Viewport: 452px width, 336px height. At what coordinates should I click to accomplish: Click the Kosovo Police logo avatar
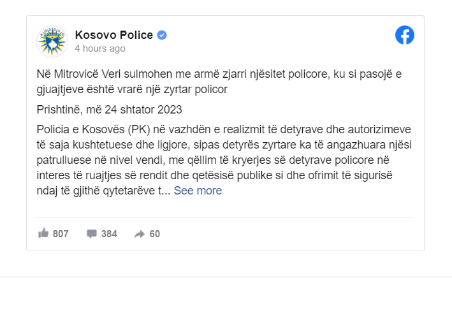(x=52, y=41)
